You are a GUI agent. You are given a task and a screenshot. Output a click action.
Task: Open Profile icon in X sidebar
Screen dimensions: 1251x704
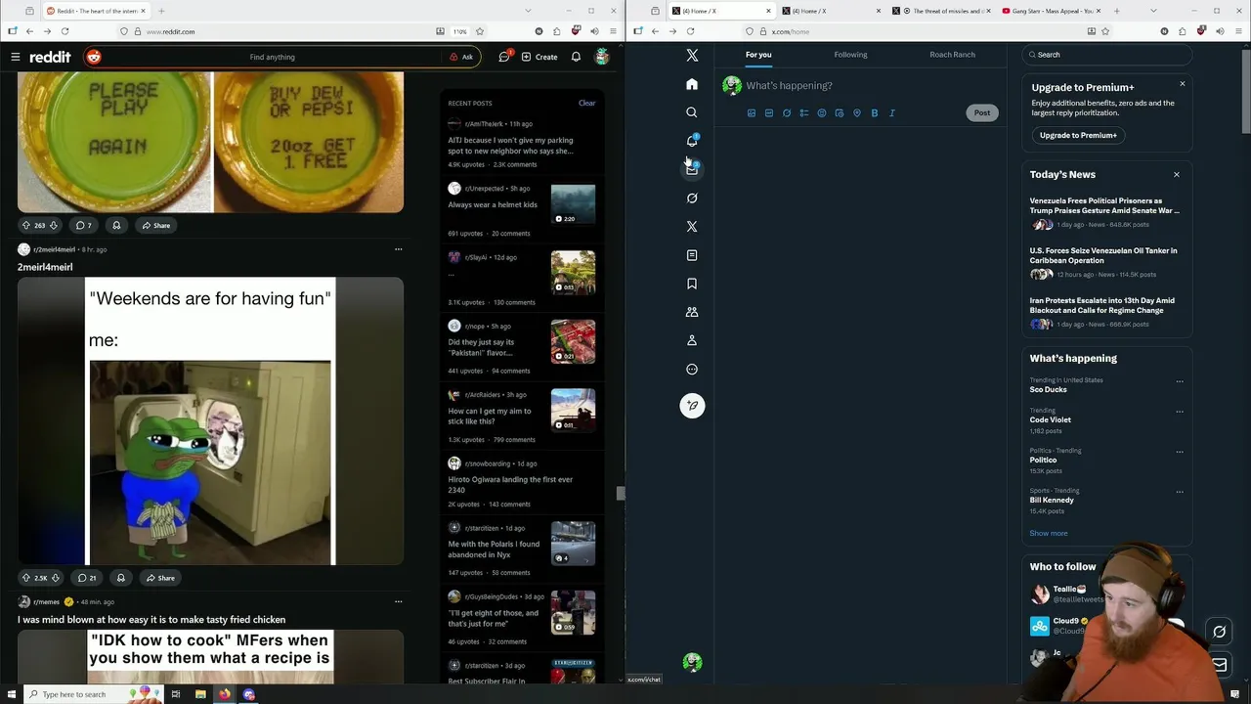(692, 340)
